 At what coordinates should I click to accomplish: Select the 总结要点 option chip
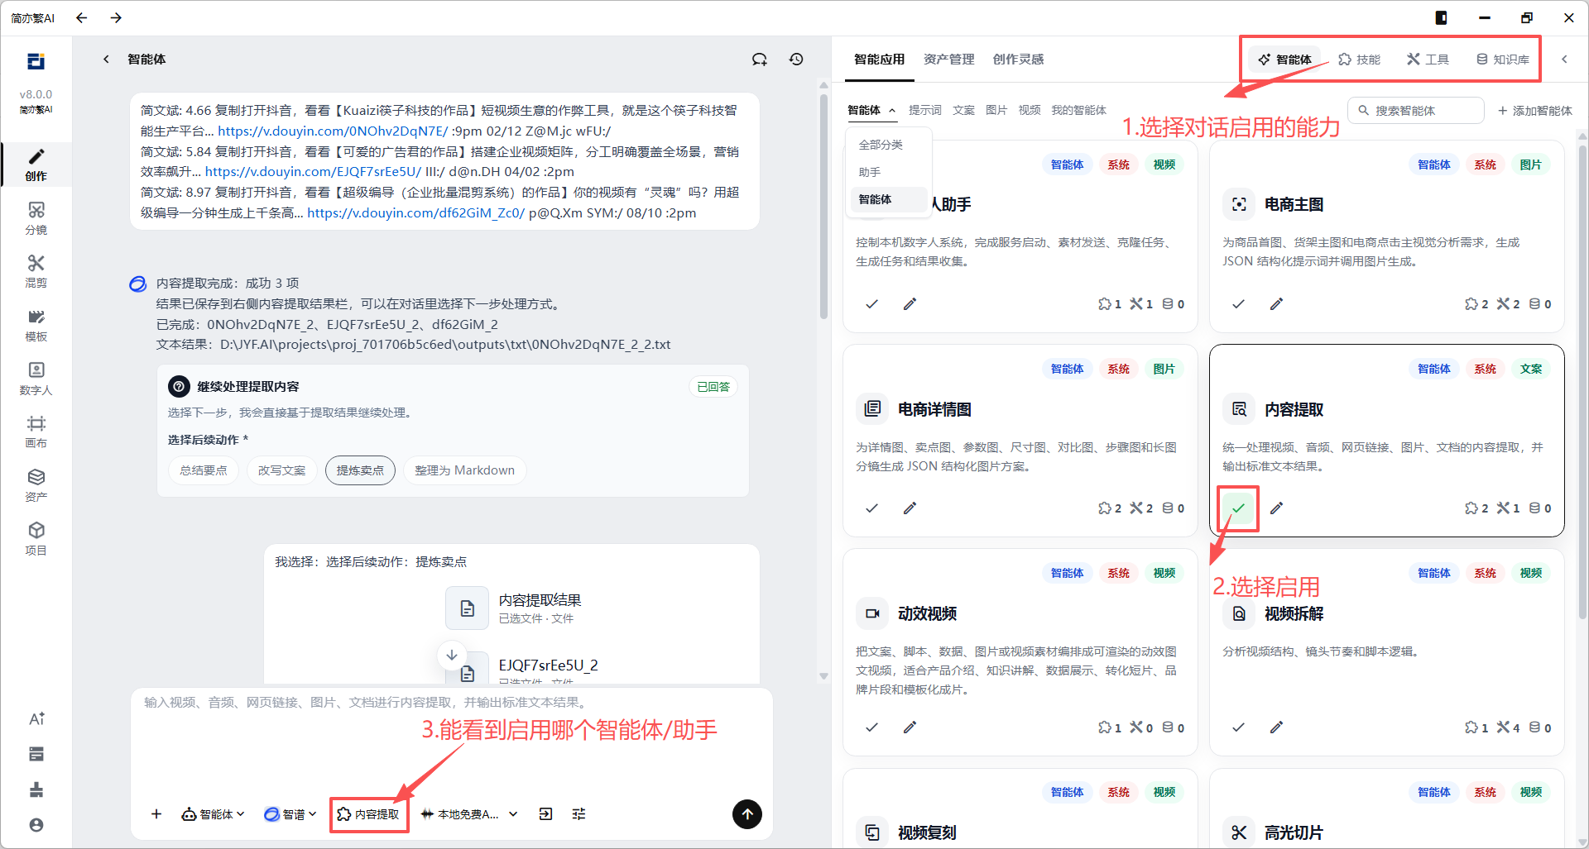[204, 470]
